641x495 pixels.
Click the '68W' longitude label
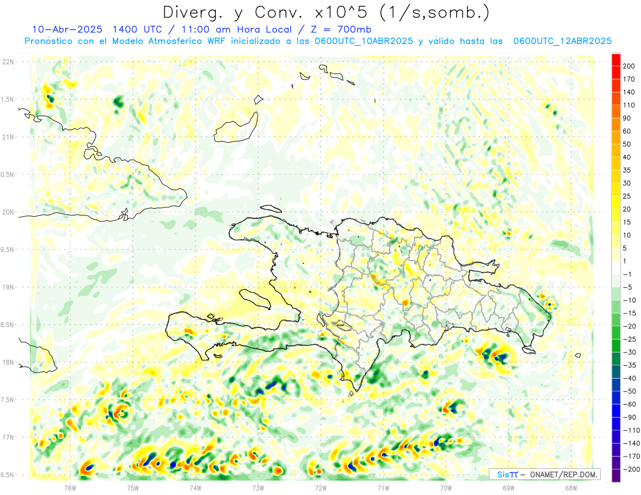pos(571,488)
